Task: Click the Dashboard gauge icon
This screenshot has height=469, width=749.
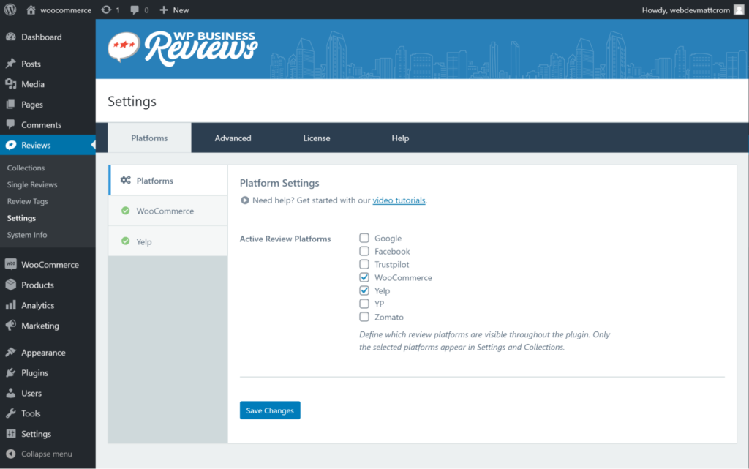Action: pyautogui.click(x=11, y=37)
